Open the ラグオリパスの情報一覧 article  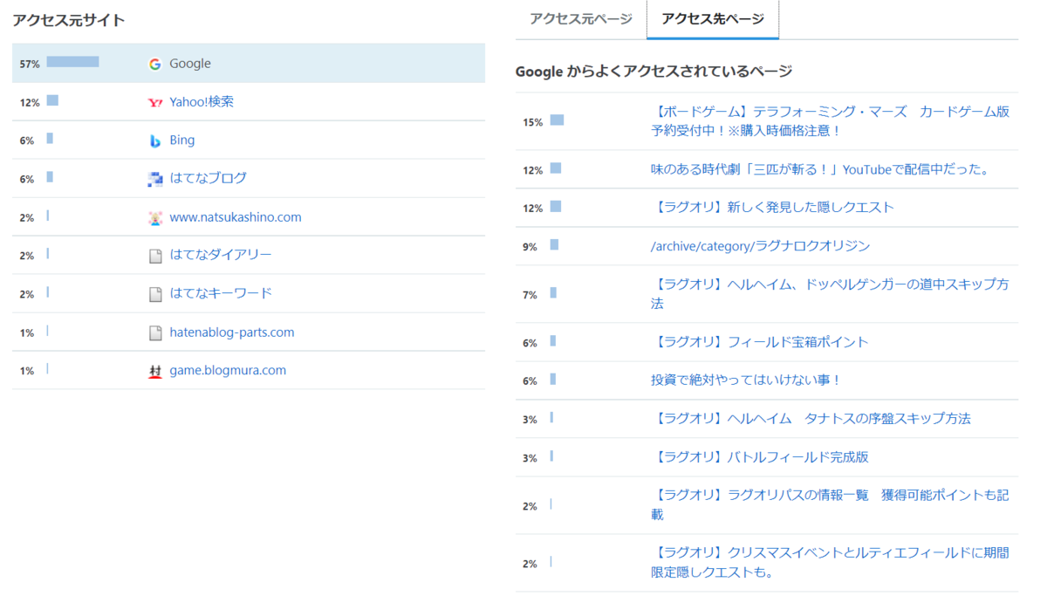click(831, 505)
